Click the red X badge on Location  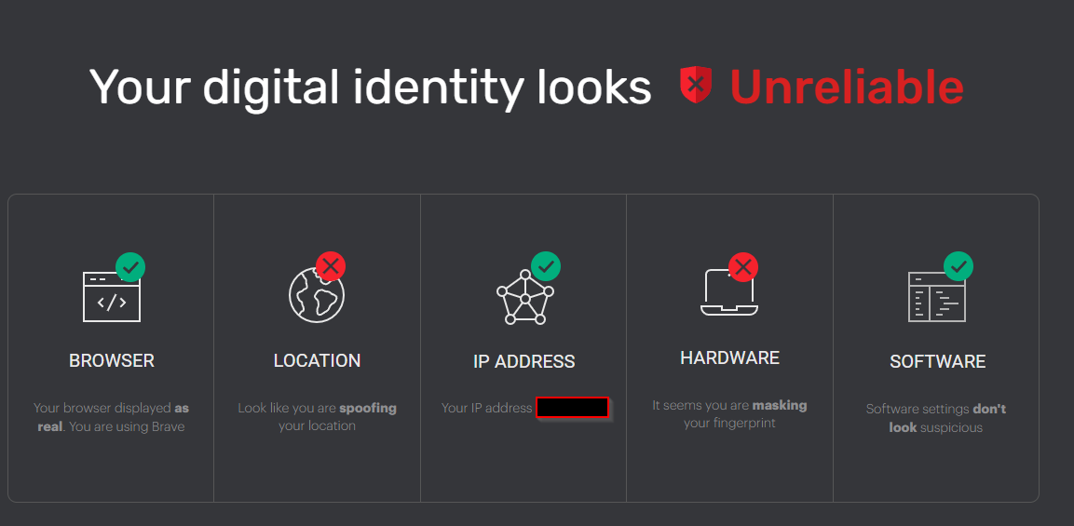pos(331,266)
